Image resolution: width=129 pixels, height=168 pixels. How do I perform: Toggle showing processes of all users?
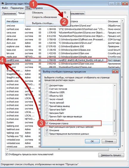click(7, 154)
